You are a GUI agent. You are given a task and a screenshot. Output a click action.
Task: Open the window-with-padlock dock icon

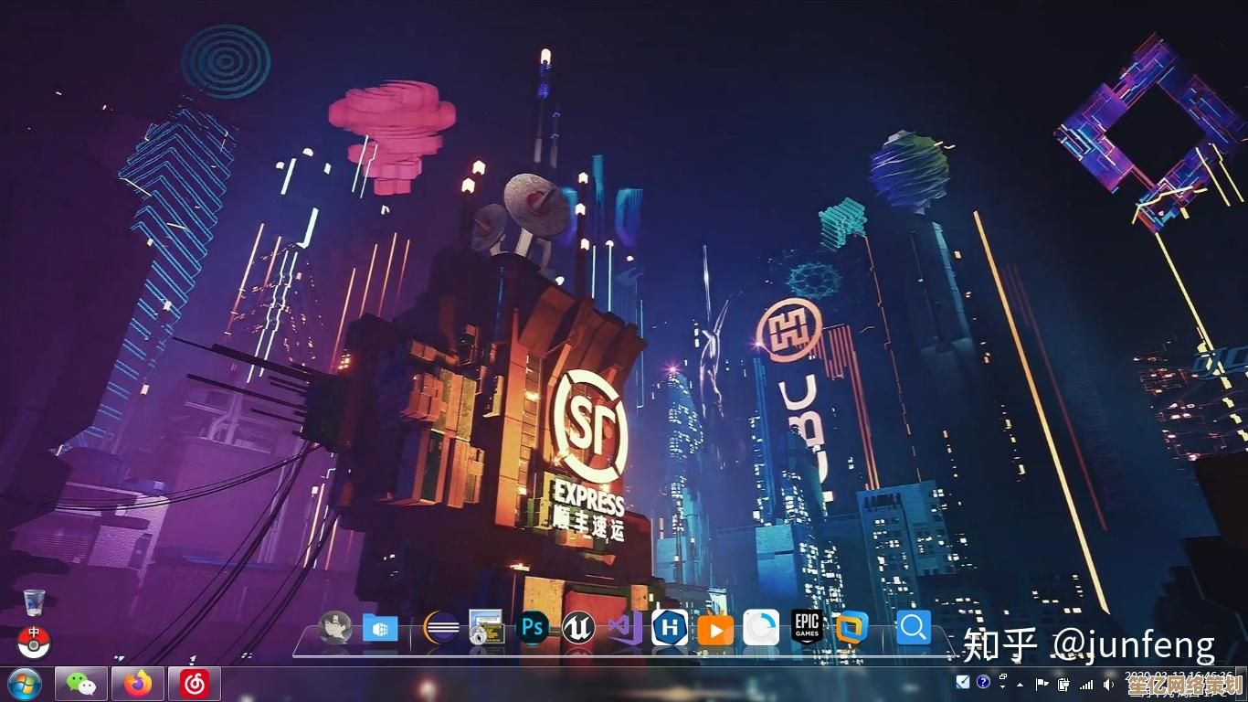click(x=487, y=628)
